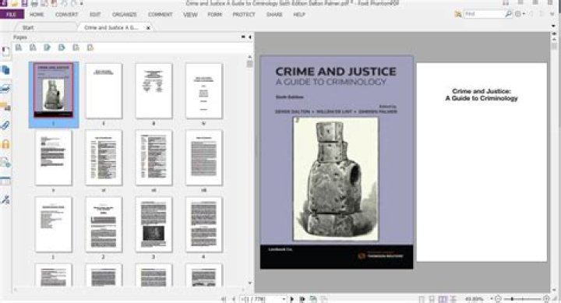Go to previous page button
This screenshot has width=561, height=303.
tap(234, 299)
